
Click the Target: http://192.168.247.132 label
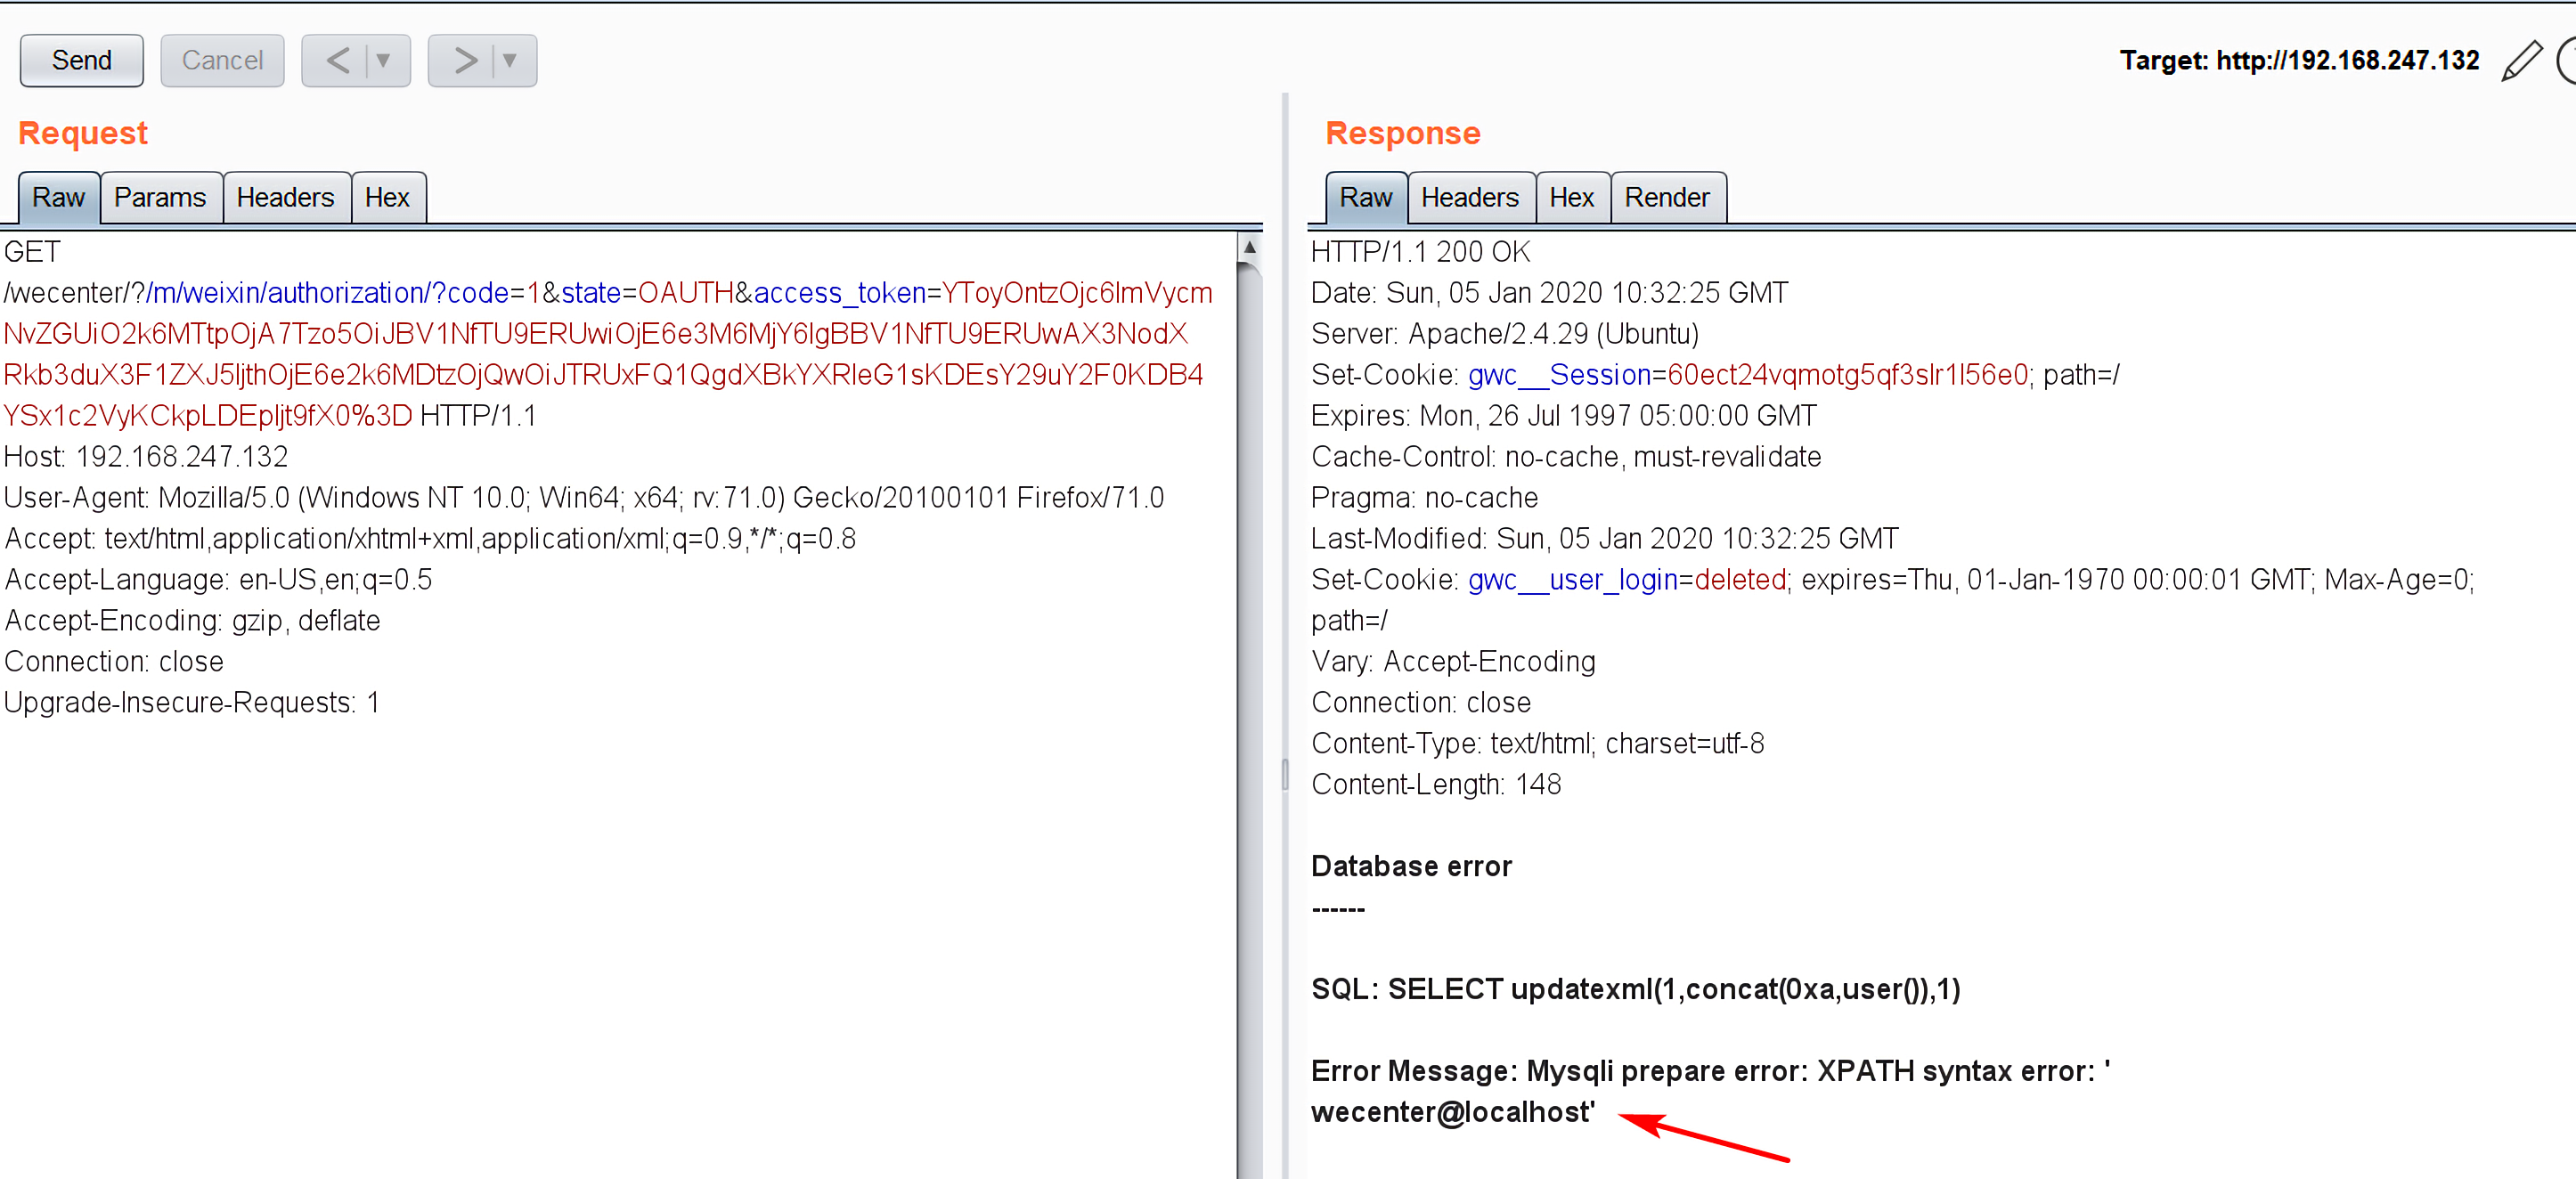(x=2299, y=61)
